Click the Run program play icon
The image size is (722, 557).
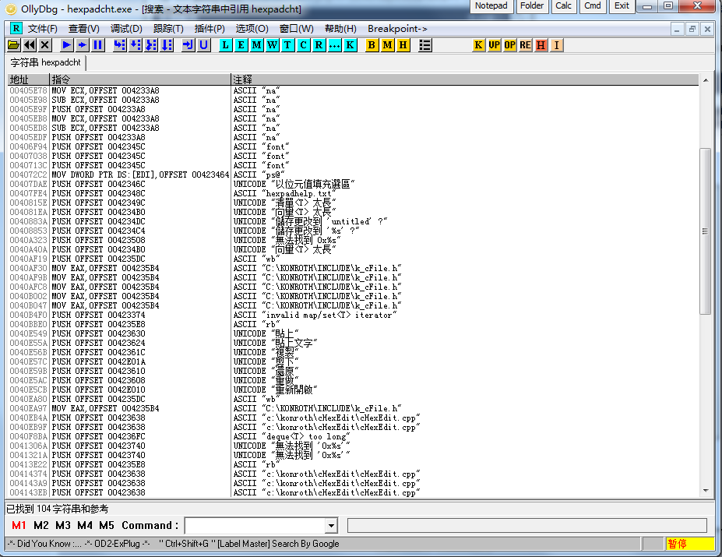click(x=66, y=45)
